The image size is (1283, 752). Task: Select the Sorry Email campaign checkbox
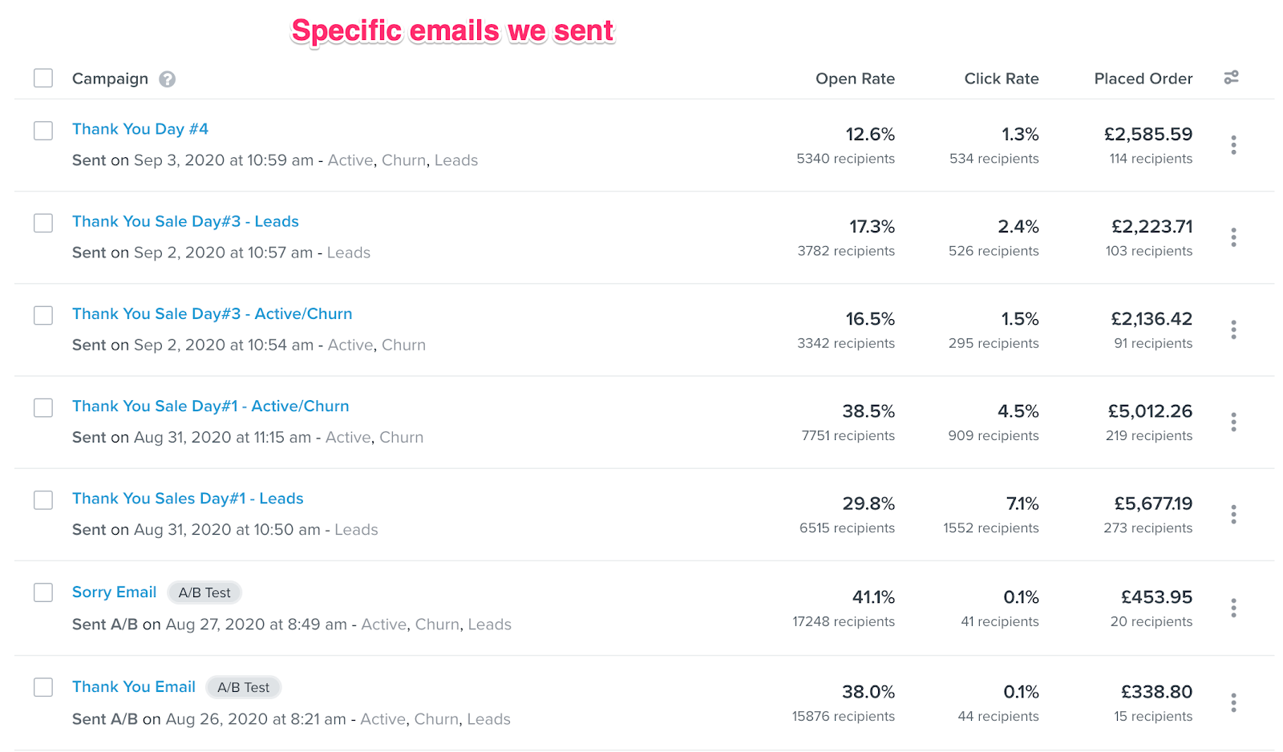(43, 592)
